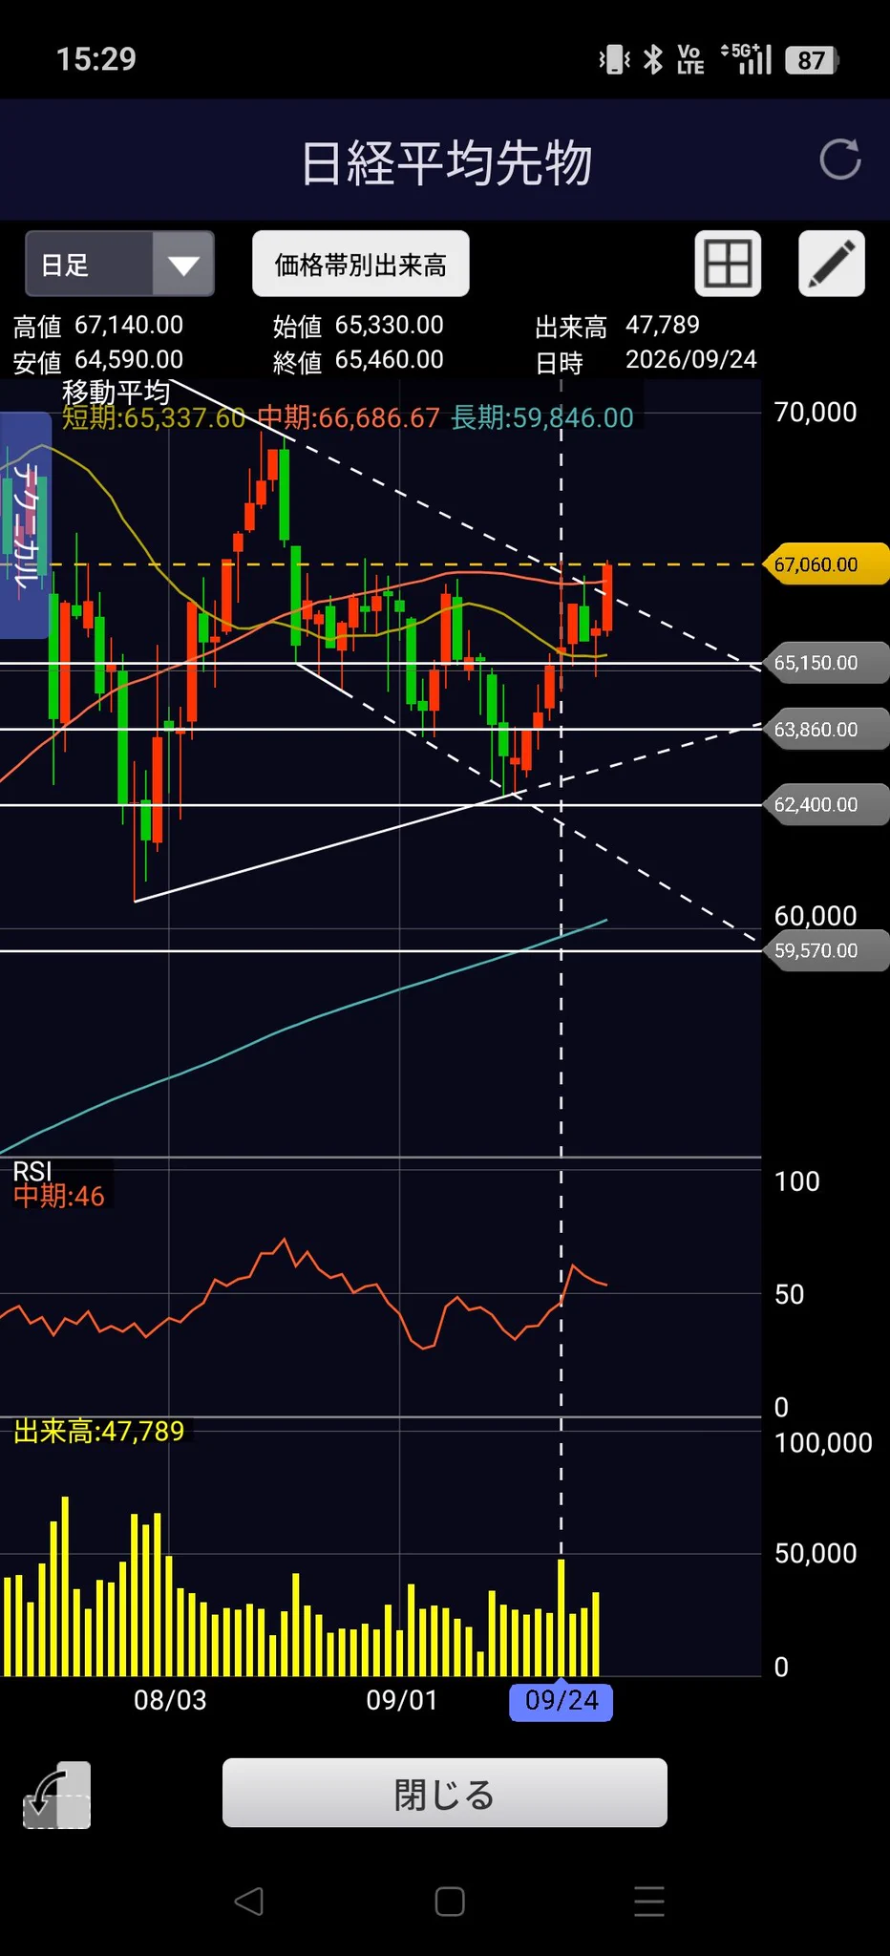Tap the Android back navigation icon
Screen dimensions: 890x1956
click(249, 1902)
